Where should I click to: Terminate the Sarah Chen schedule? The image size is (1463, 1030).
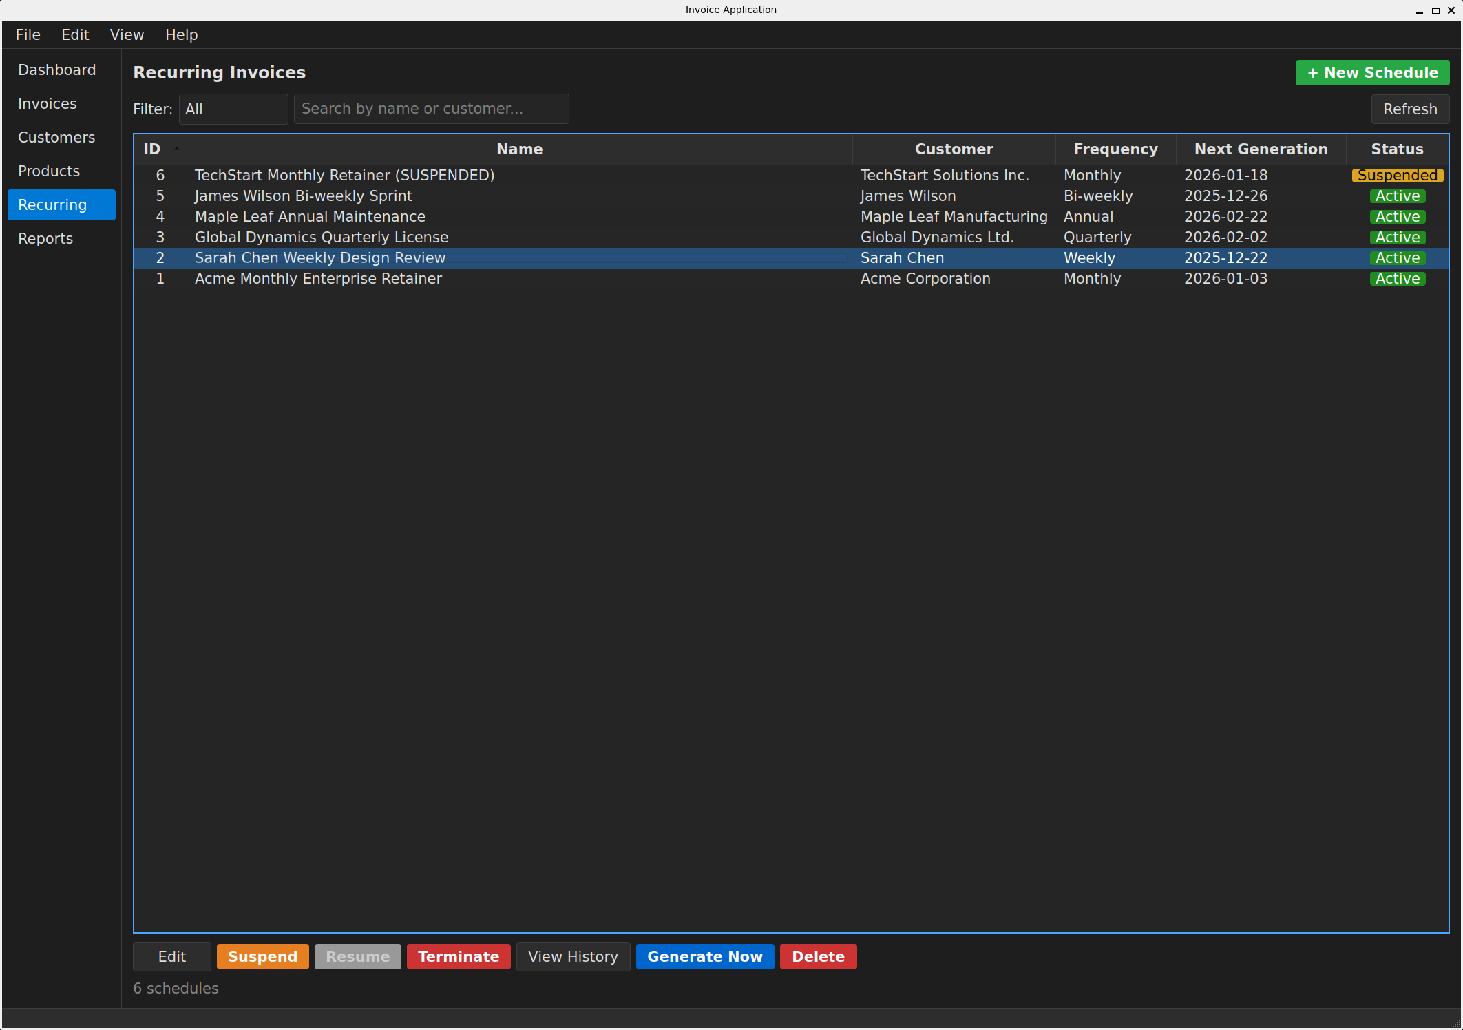pos(458,956)
